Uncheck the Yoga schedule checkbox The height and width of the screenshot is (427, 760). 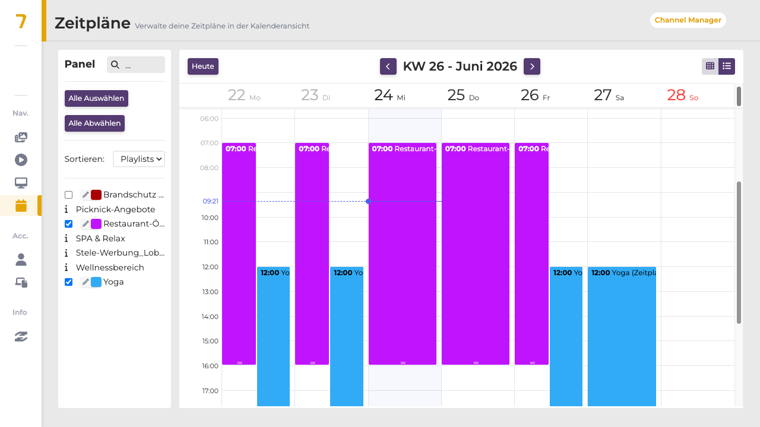point(69,282)
